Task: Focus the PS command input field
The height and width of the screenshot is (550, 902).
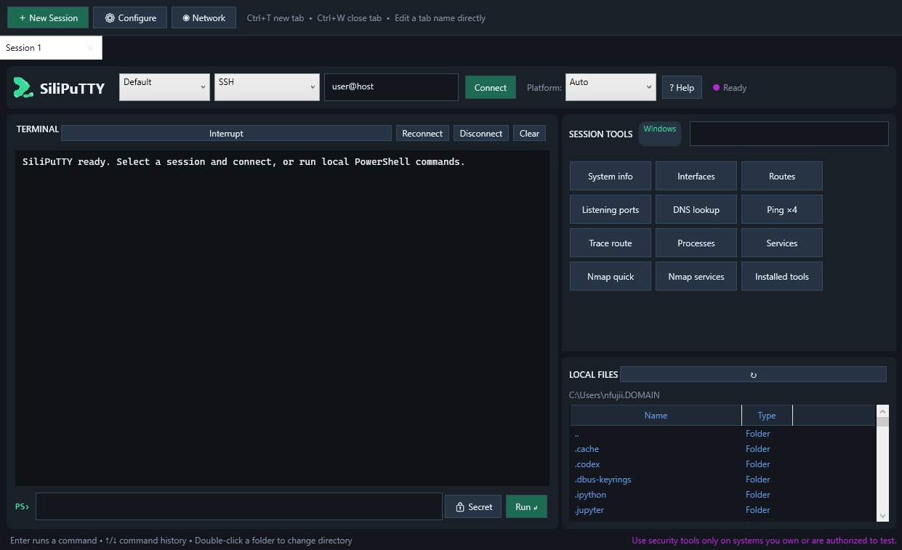Action: (239, 506)
